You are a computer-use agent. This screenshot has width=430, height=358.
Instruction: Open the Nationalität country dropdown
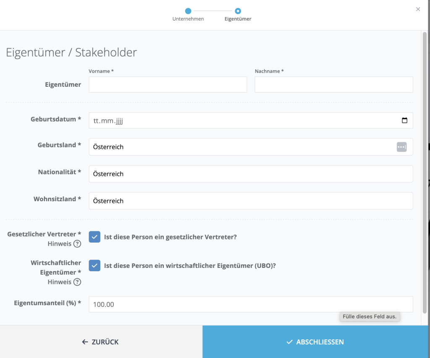pyautogui.click(x=251, y=174)
